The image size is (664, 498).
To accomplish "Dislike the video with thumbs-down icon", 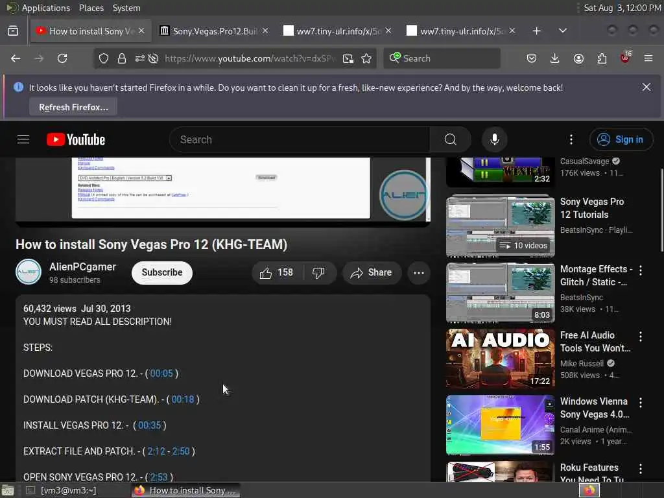I will click(x=318, y=273).
